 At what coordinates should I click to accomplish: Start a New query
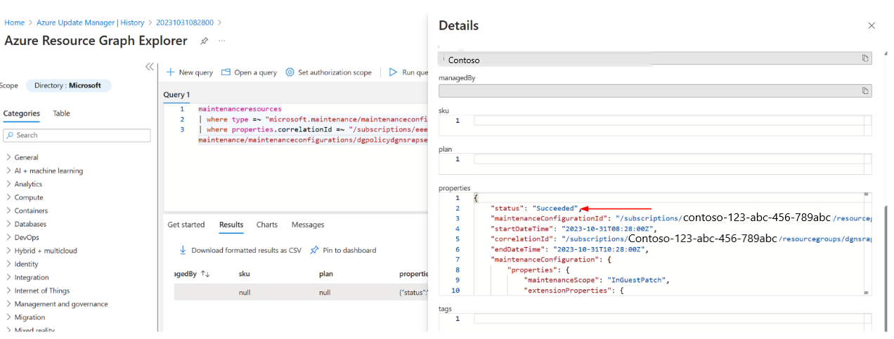(x=190, y=72)
